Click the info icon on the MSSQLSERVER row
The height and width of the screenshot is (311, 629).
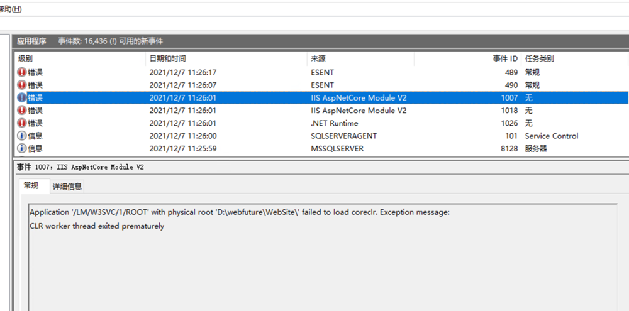(x=22, y=149)
